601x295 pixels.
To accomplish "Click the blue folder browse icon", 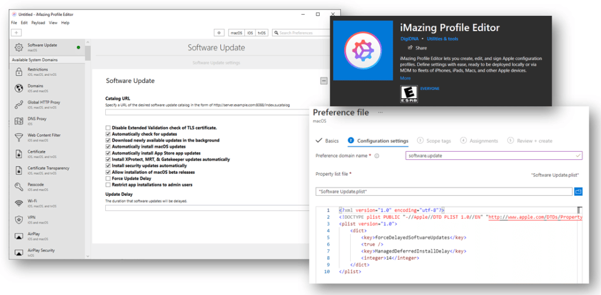I will tap(578, 192).
